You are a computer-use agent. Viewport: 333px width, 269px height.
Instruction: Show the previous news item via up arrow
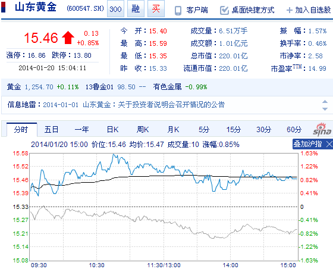(325, 102)
